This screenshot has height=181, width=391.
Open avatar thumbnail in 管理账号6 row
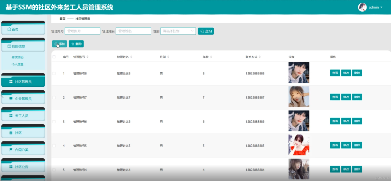pos(299,121)
